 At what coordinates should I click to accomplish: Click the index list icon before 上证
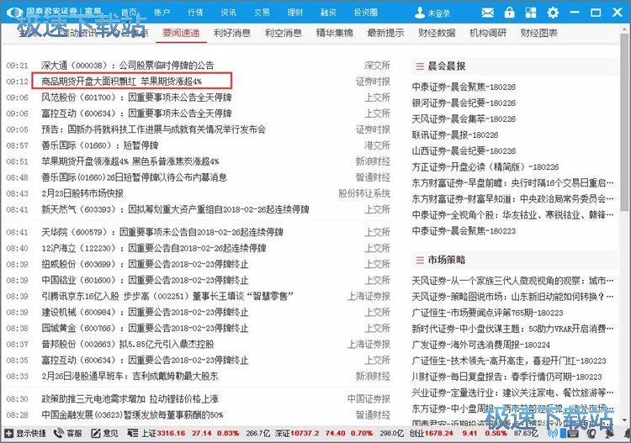(133, 434)
